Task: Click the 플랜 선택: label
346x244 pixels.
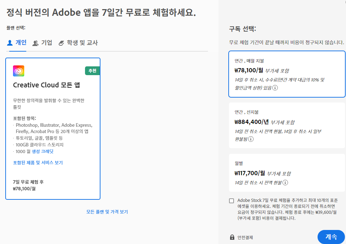Action: coord(16,28)
